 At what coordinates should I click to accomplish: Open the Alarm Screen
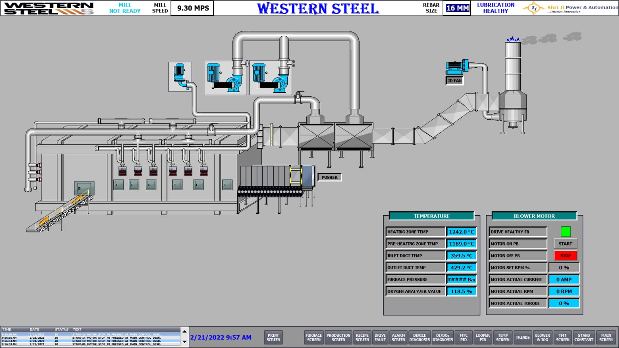coord(398,338)
